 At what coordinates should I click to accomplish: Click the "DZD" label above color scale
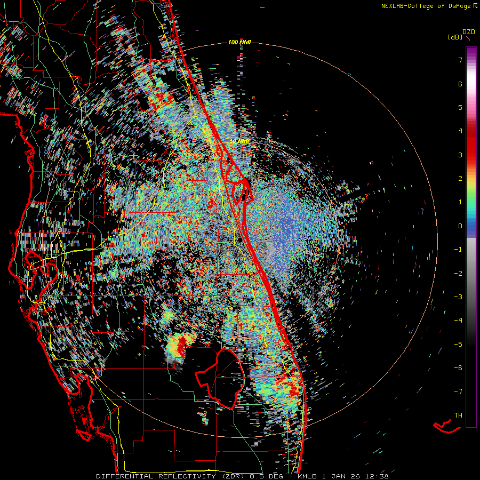pyautogui.click(x=469, y=32)
